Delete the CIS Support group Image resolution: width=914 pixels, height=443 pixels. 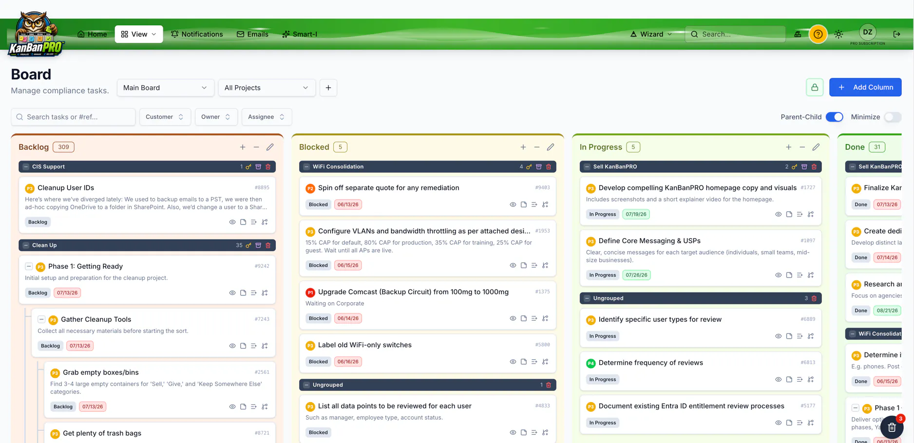pyautogui.click(x=268, y=166)
